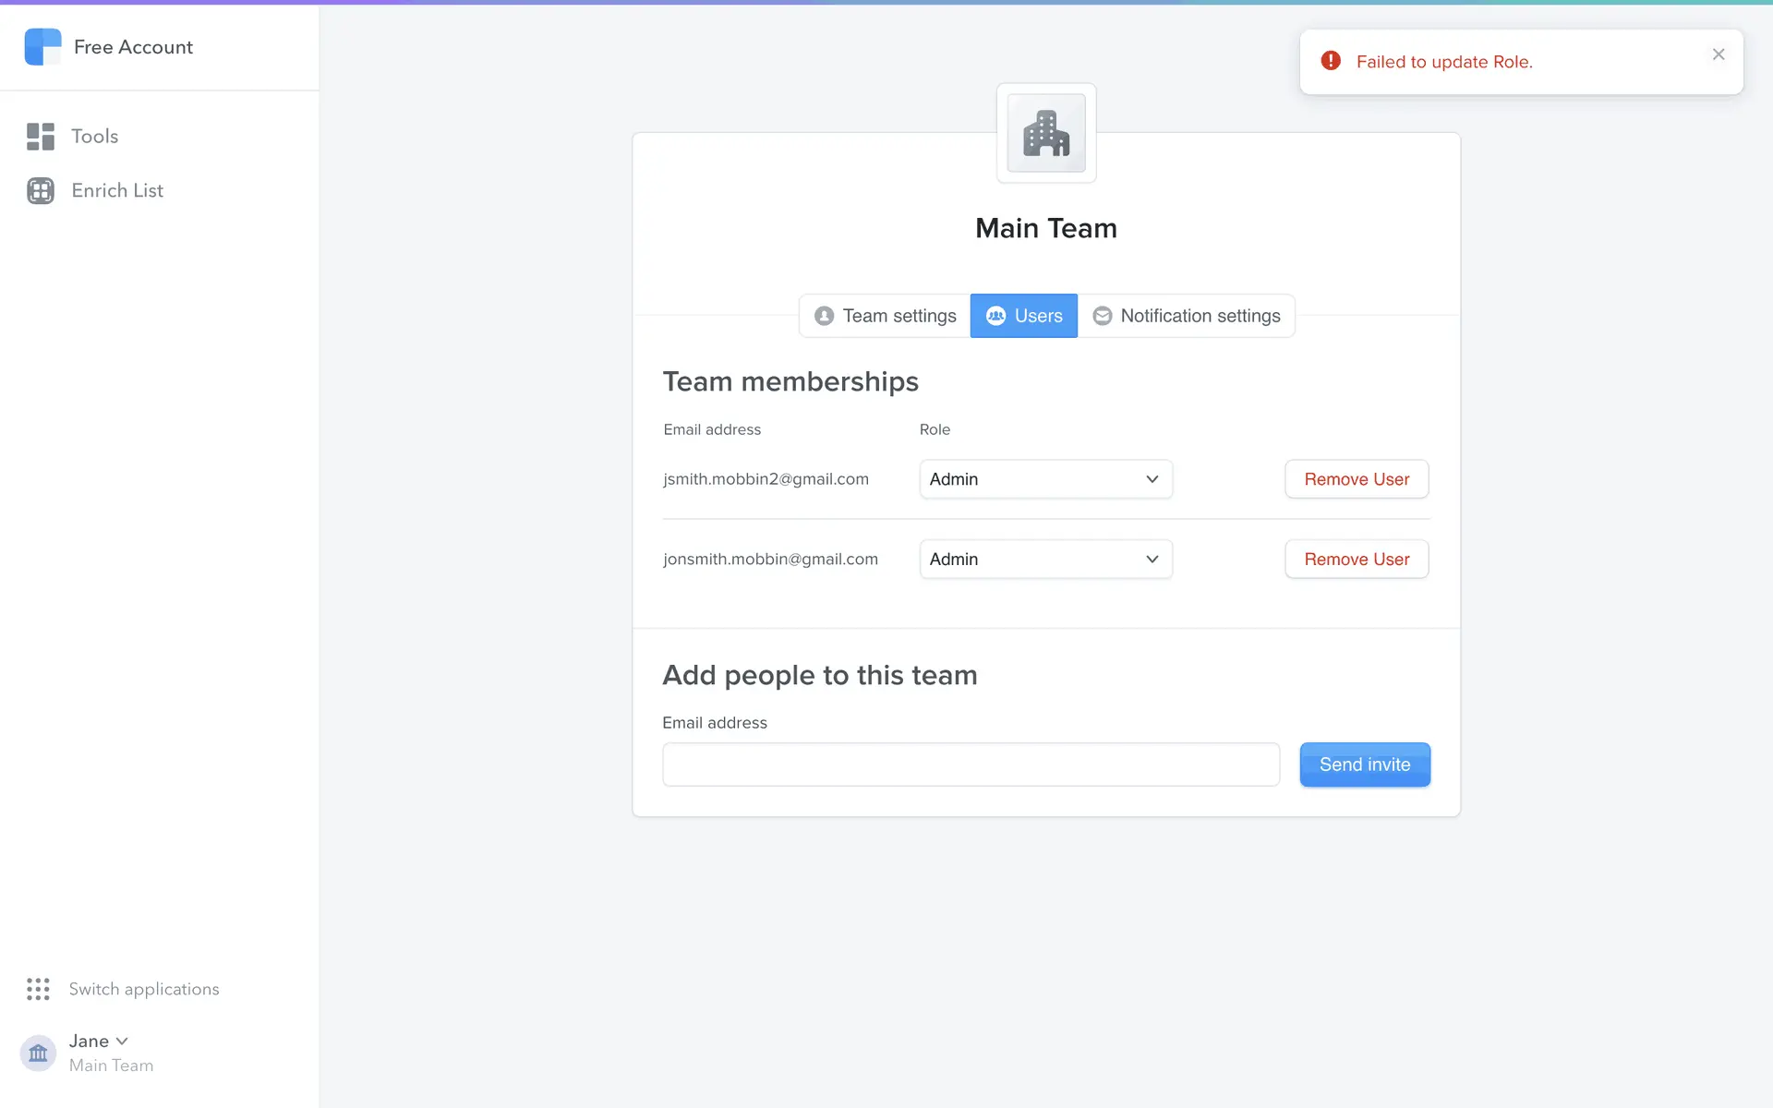Click the Free Account logo icon

point(42,47)
